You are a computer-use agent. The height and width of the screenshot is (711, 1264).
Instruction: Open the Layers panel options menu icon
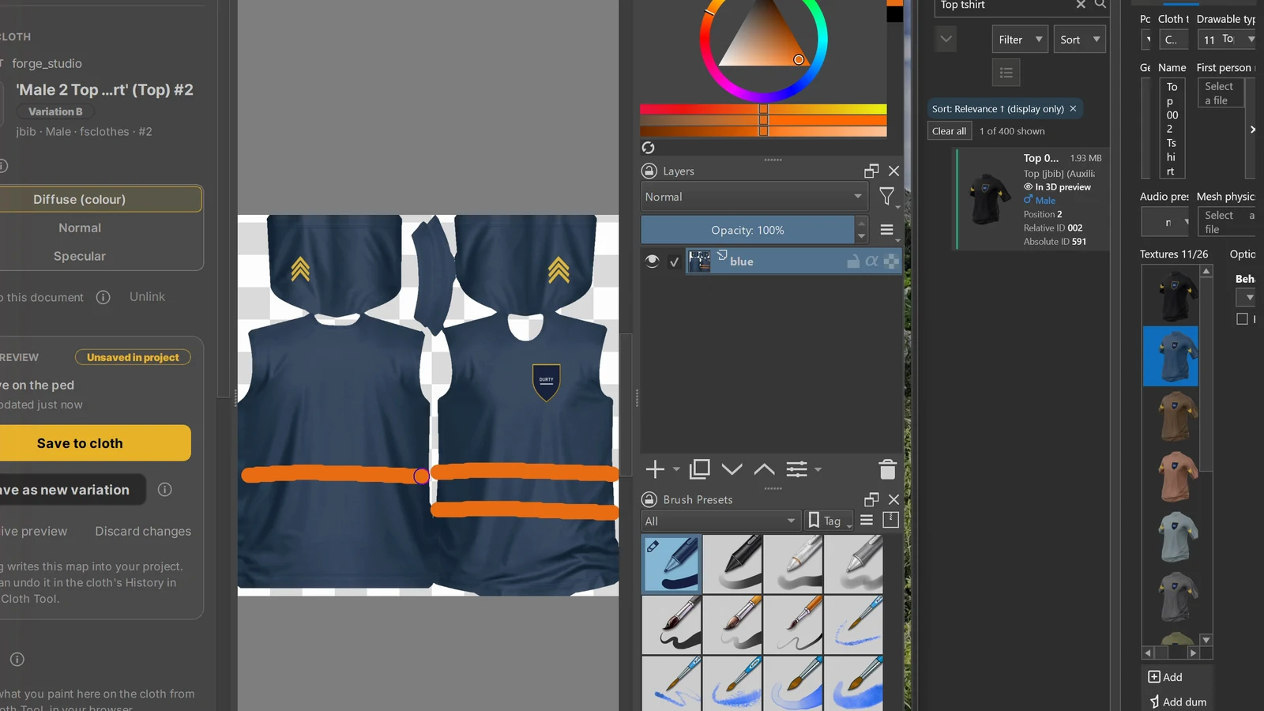pos(887,230)
